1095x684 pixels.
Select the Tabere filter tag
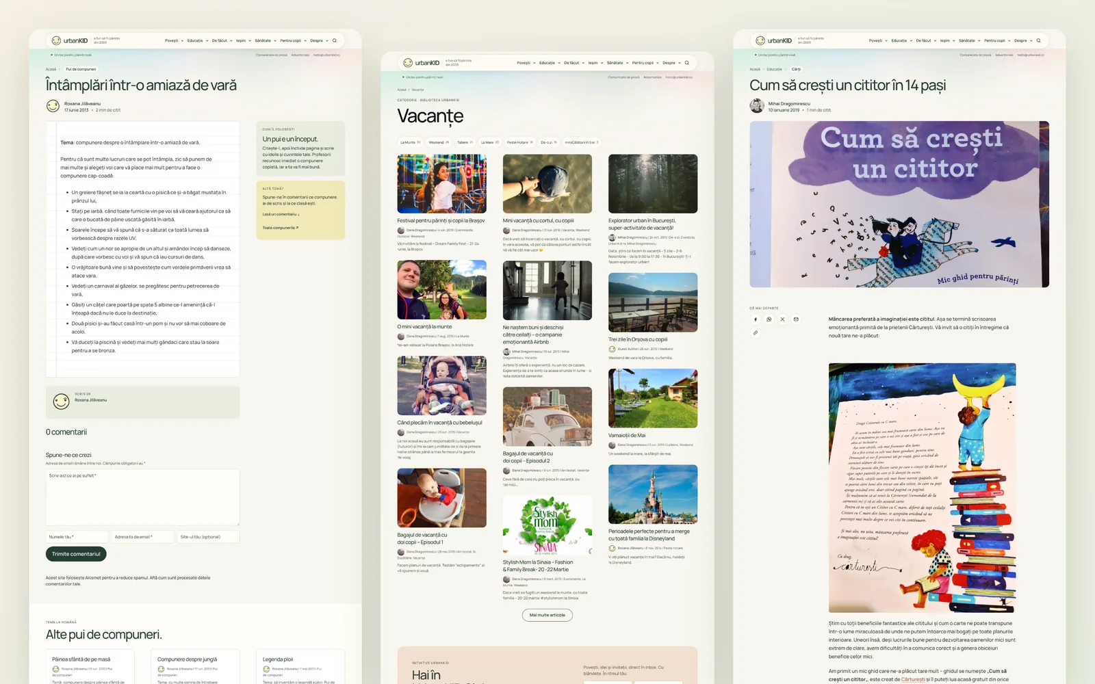pos(465,142)
